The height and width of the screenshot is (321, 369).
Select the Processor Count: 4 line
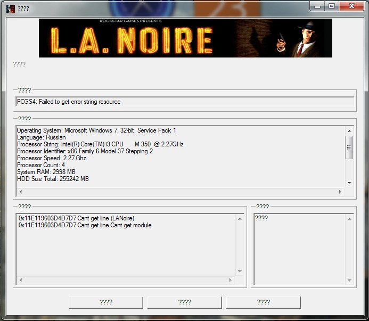pyautogui.click(x=41, y=165)
